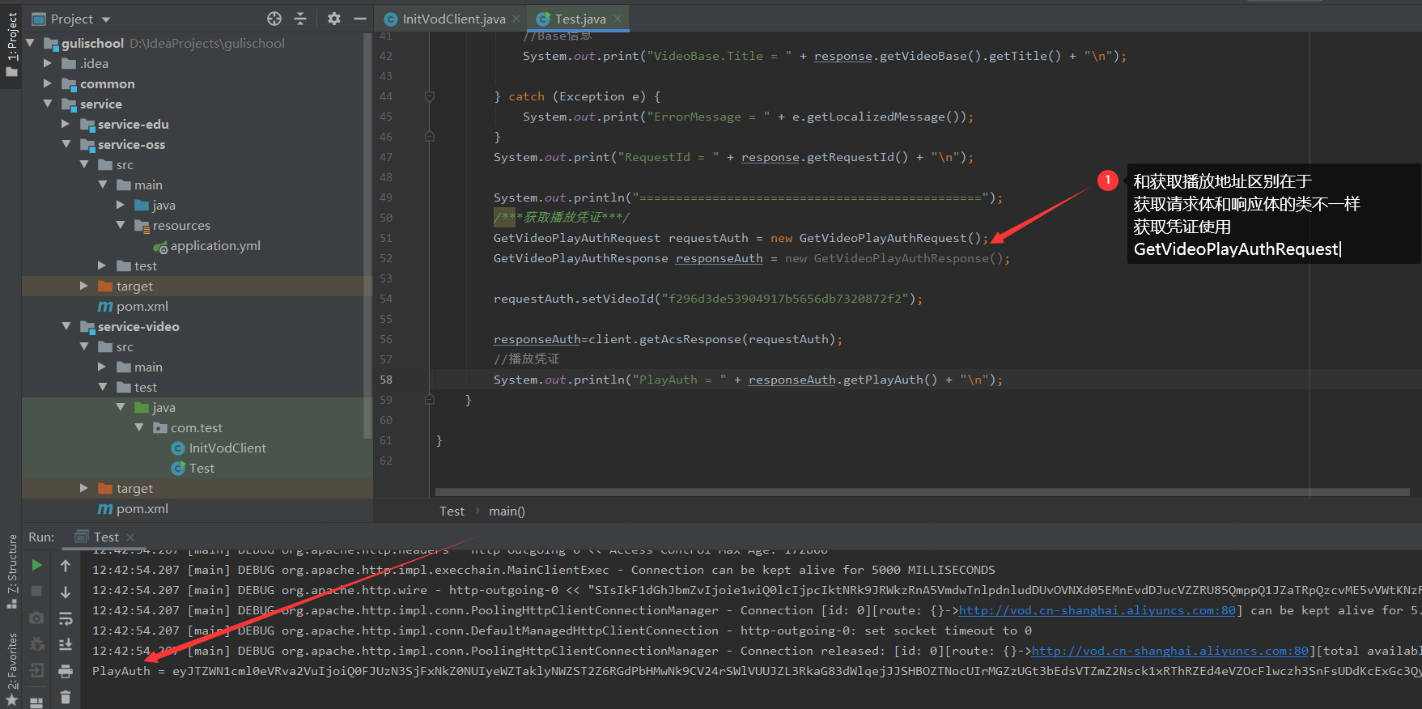
Task: Click the main() breadcrumb in editor
Action: [507, 511]
